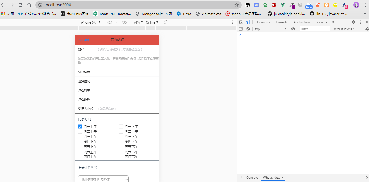Screen dimensions: 369x182
Task: Open DevTools customize three-dot menu
Action: coord(361,22)
